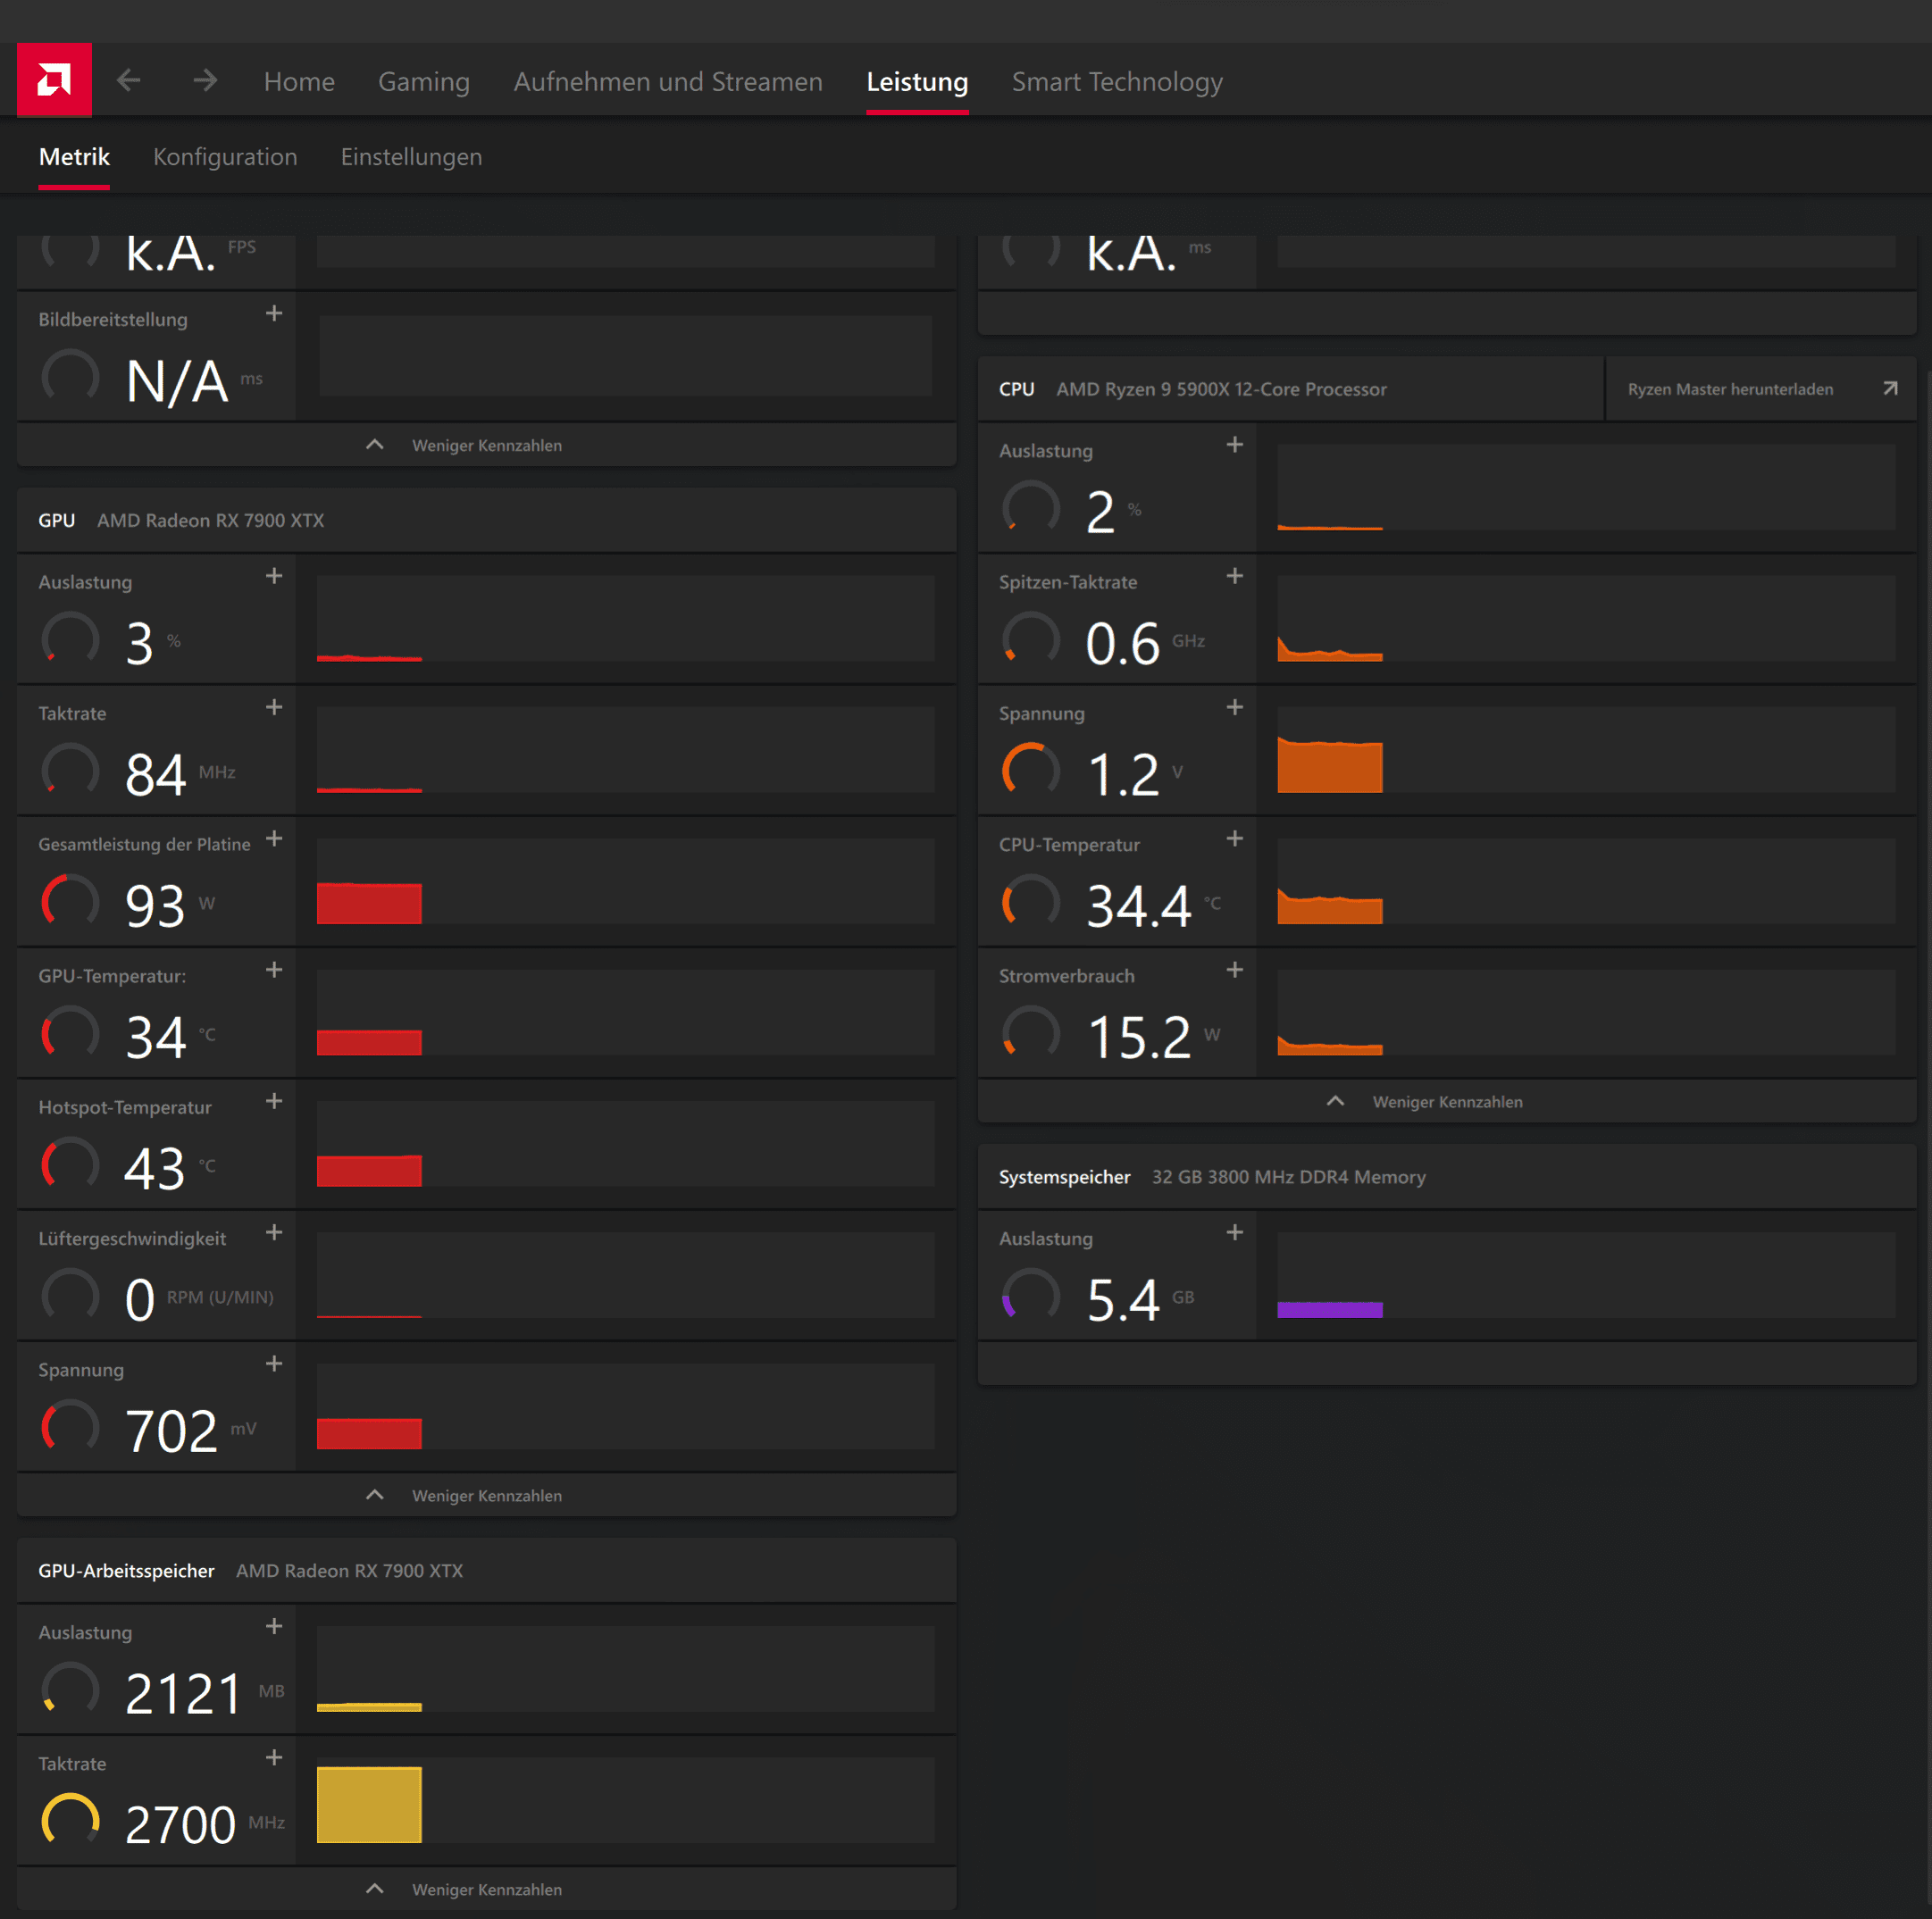This screenshot has width=1932, height=1919.
Task: Click plus icon for Spitzen-Taktrate
Action: click(x=1235, y=576)
